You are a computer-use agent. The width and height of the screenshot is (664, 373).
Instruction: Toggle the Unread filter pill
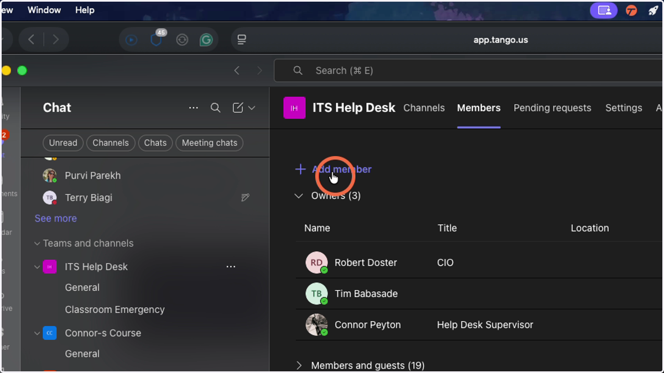tap(63, 143)
